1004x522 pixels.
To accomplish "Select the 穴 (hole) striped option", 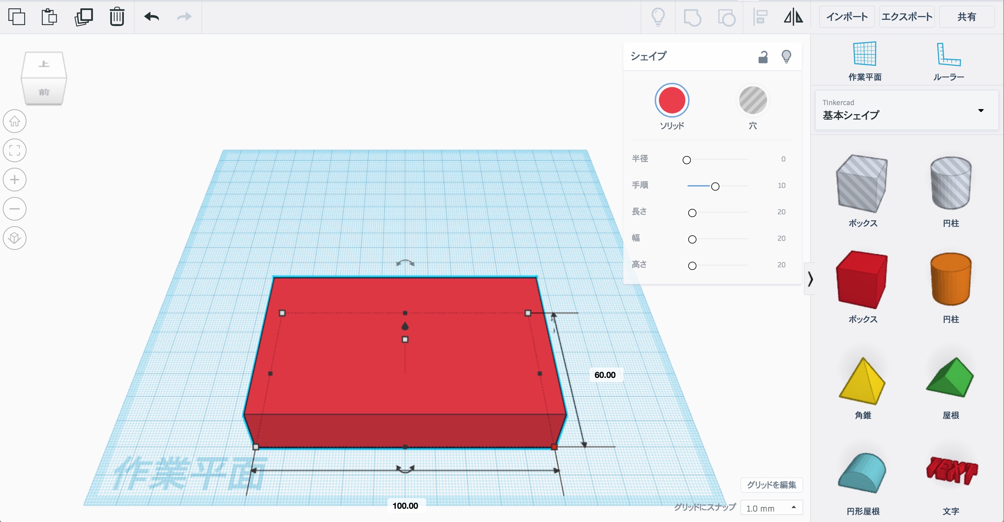I will [x=753, y=100].
